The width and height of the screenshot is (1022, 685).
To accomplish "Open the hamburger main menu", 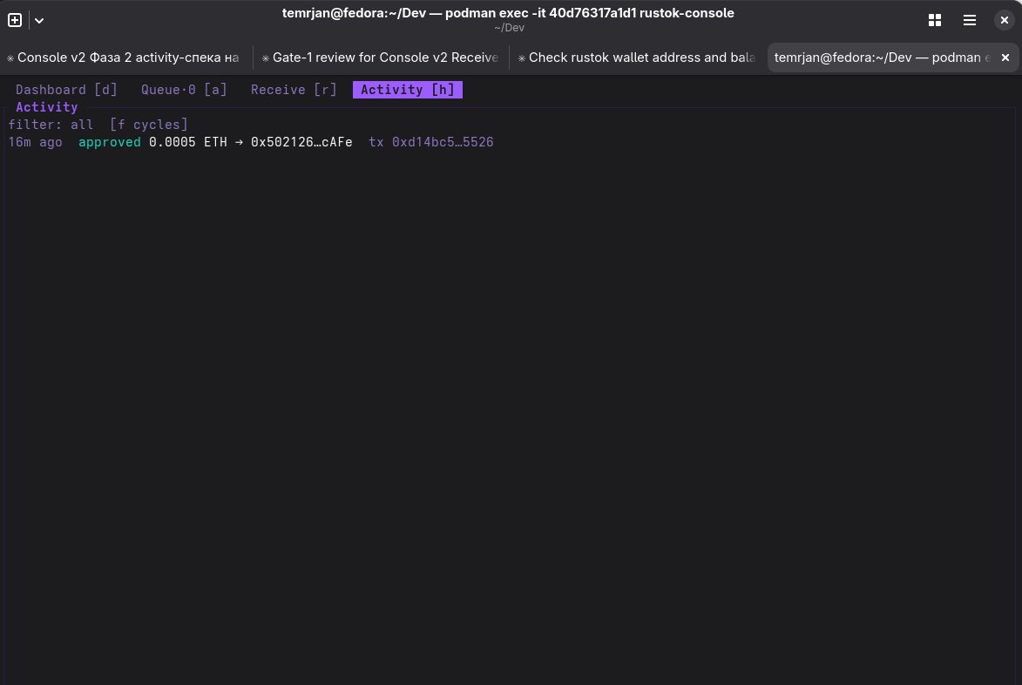I will point(970,20).
